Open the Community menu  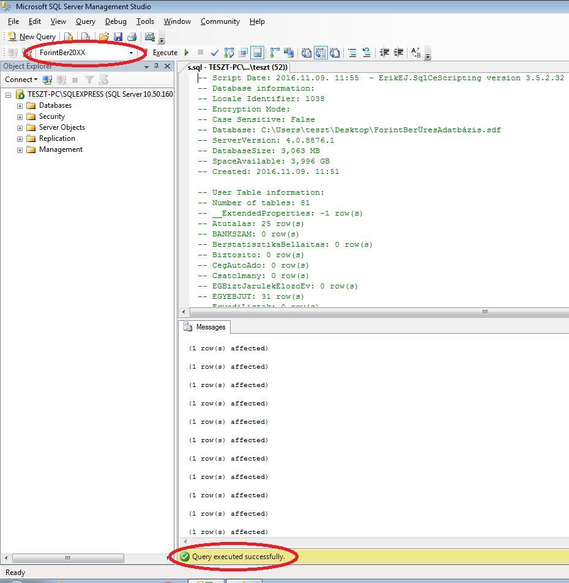pos(220,21)
